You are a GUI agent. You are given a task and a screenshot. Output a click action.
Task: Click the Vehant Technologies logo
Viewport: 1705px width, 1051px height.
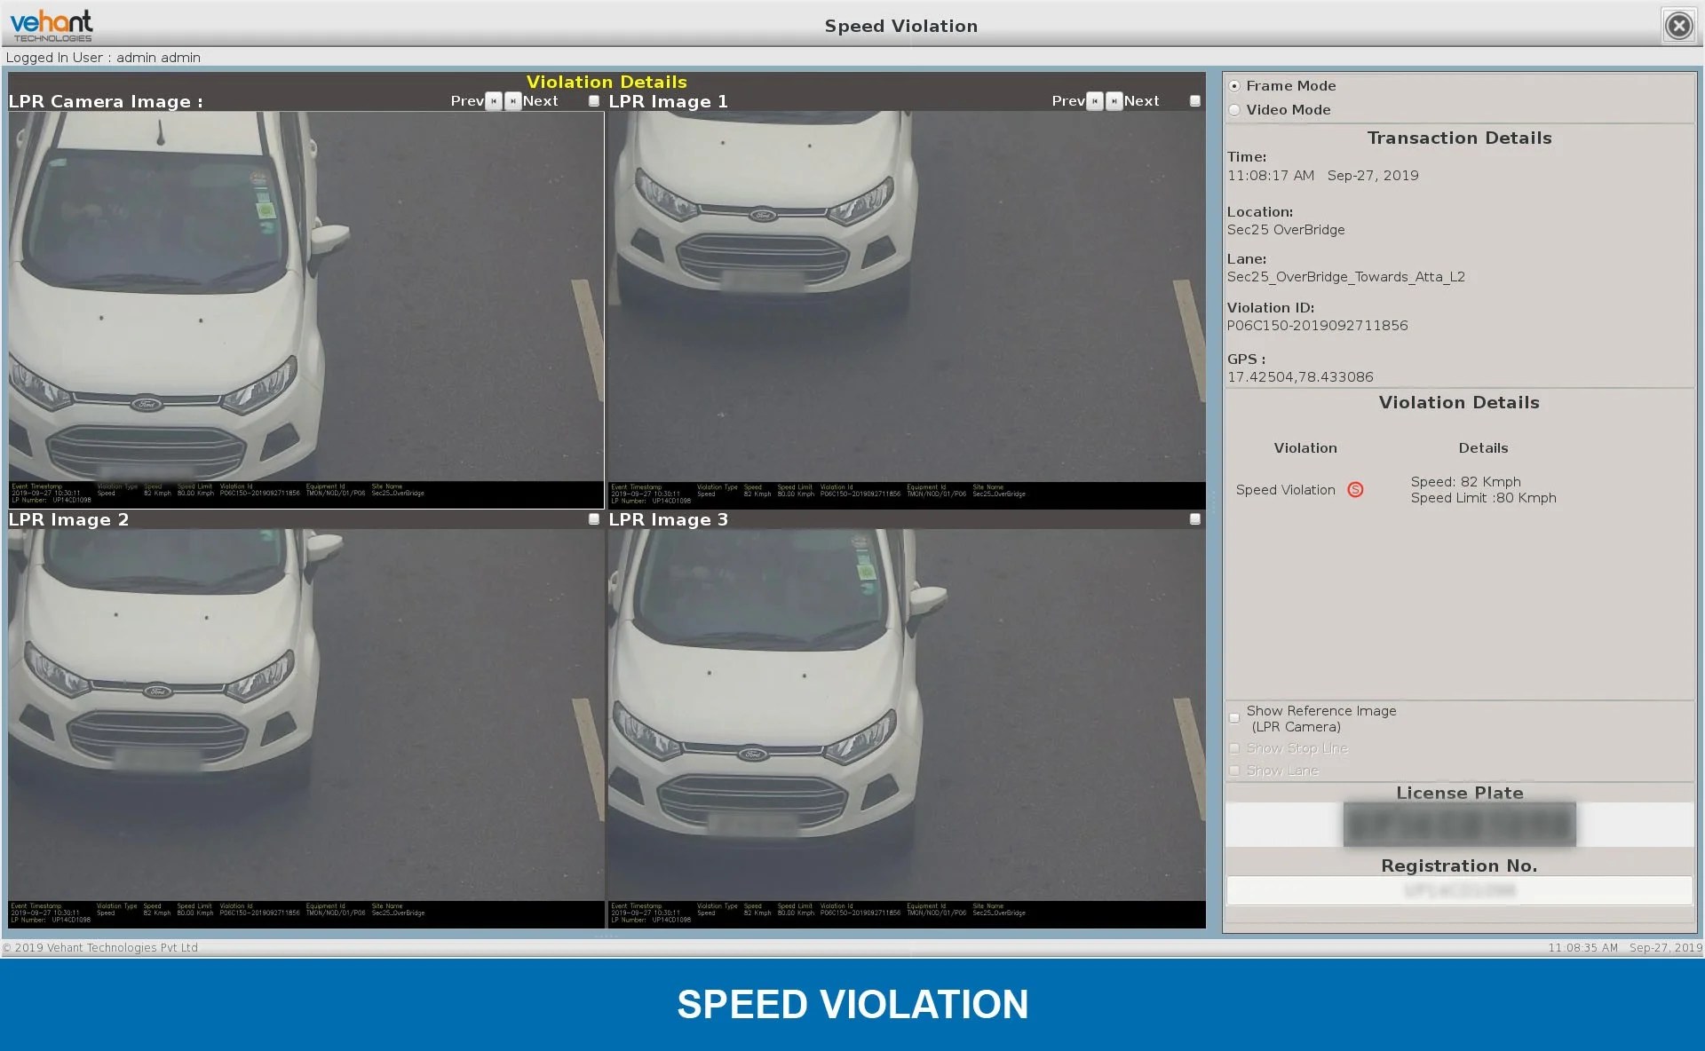(x=52, y=26)
